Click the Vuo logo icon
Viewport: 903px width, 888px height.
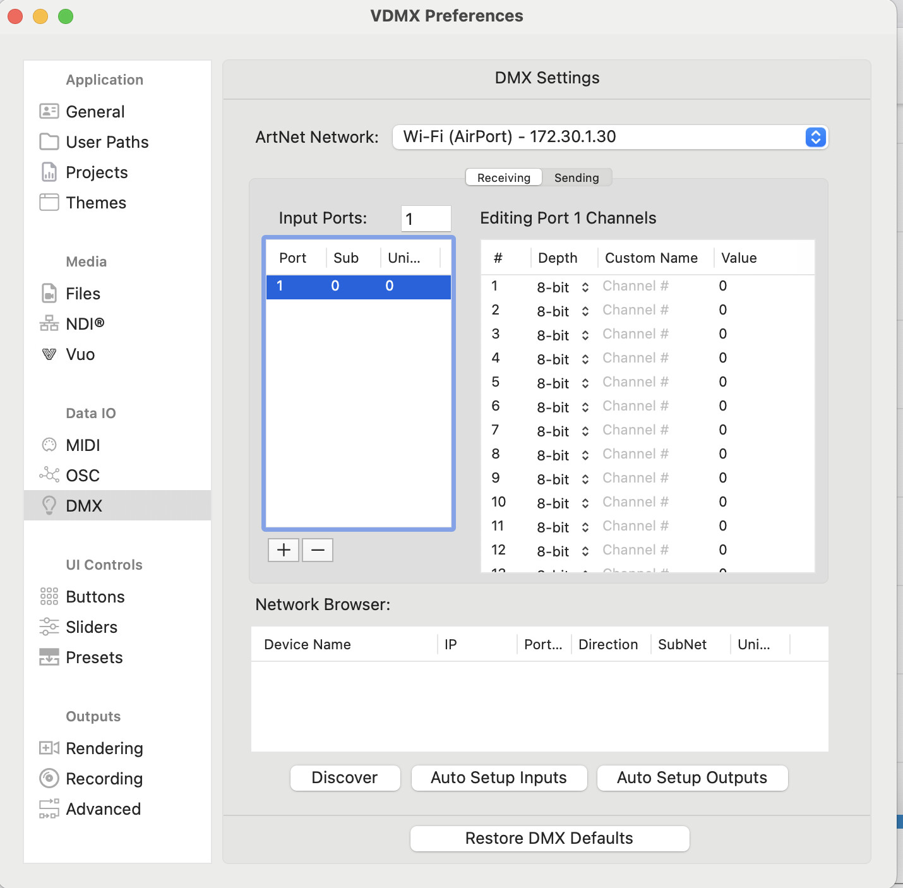click(x=49, y=354)
